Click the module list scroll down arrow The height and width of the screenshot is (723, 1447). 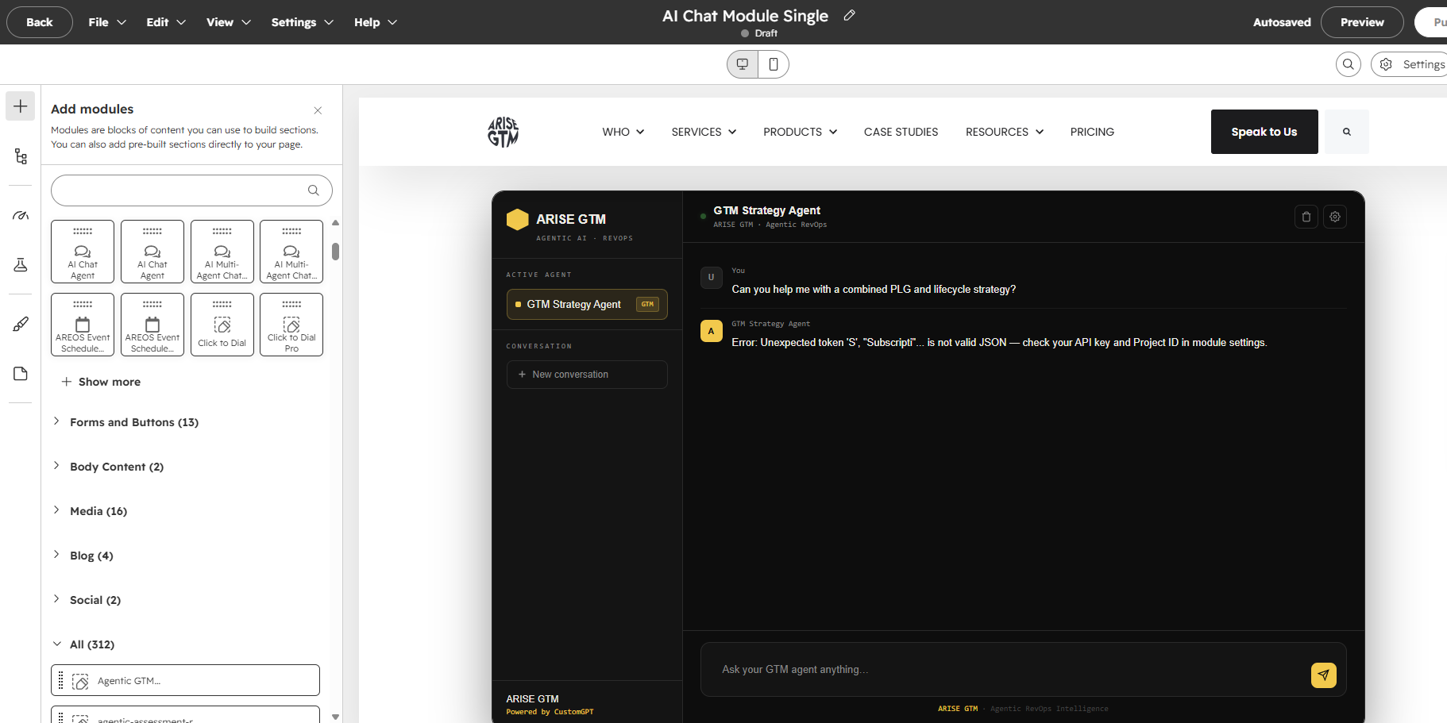pyautogui.click(x=336, y=717)
